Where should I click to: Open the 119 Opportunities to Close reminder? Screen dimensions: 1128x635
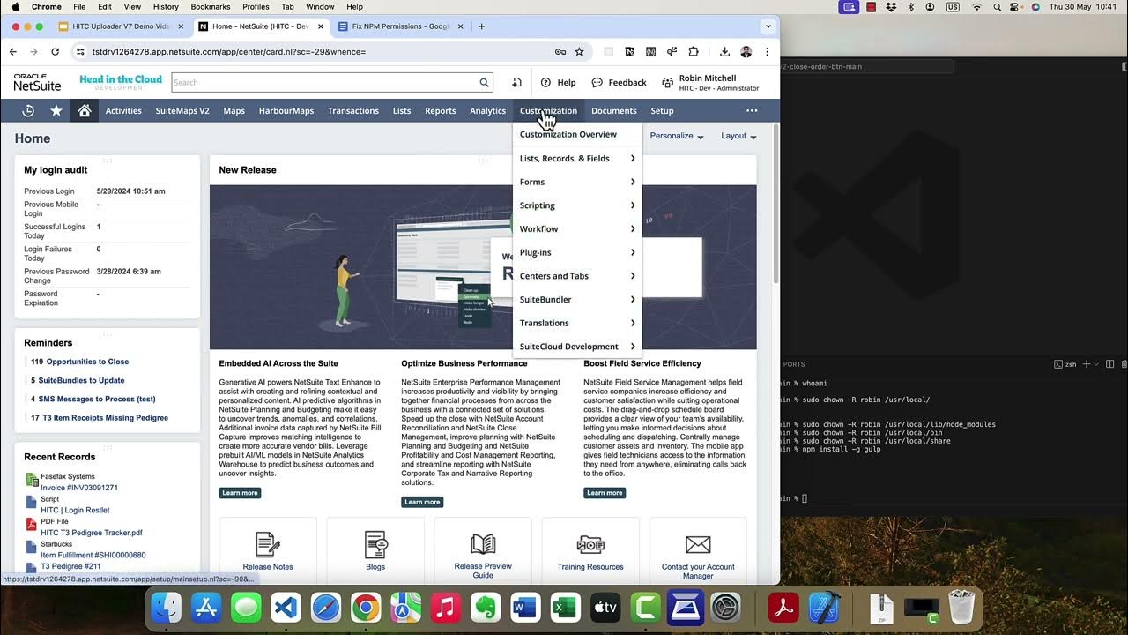pyautogui.click(x=79, y=362)
